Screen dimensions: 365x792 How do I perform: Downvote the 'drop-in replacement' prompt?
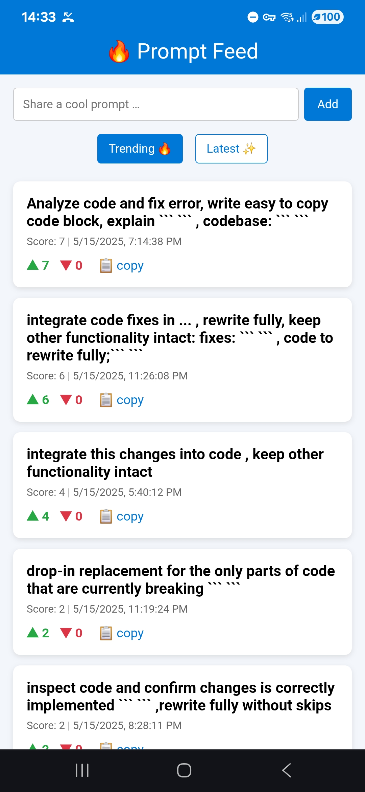point(71,633)
